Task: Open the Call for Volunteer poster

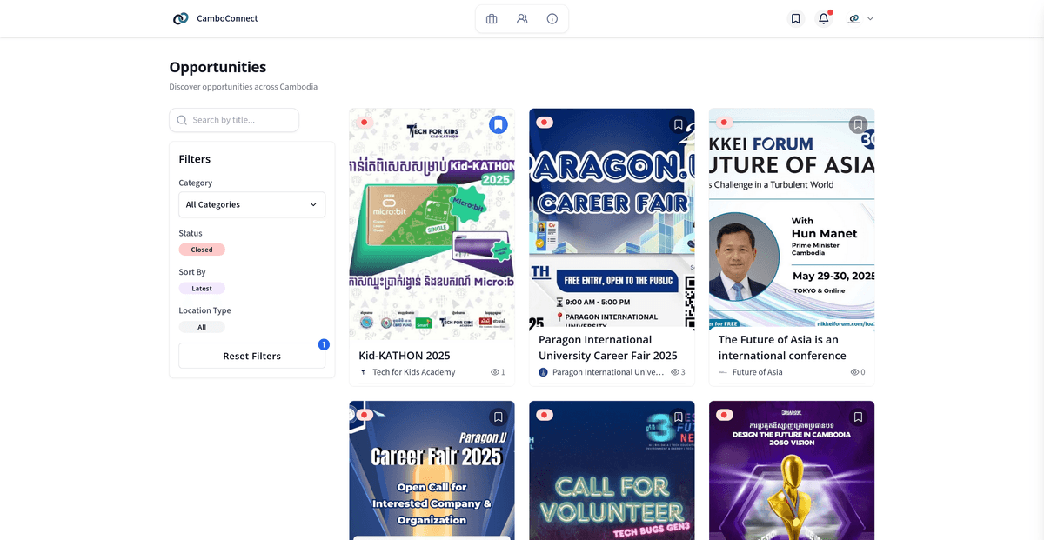Action: pos(612,470)
